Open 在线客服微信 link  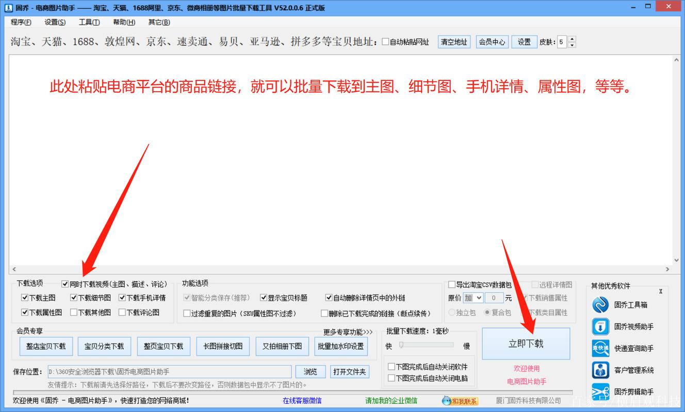point(302,401)
